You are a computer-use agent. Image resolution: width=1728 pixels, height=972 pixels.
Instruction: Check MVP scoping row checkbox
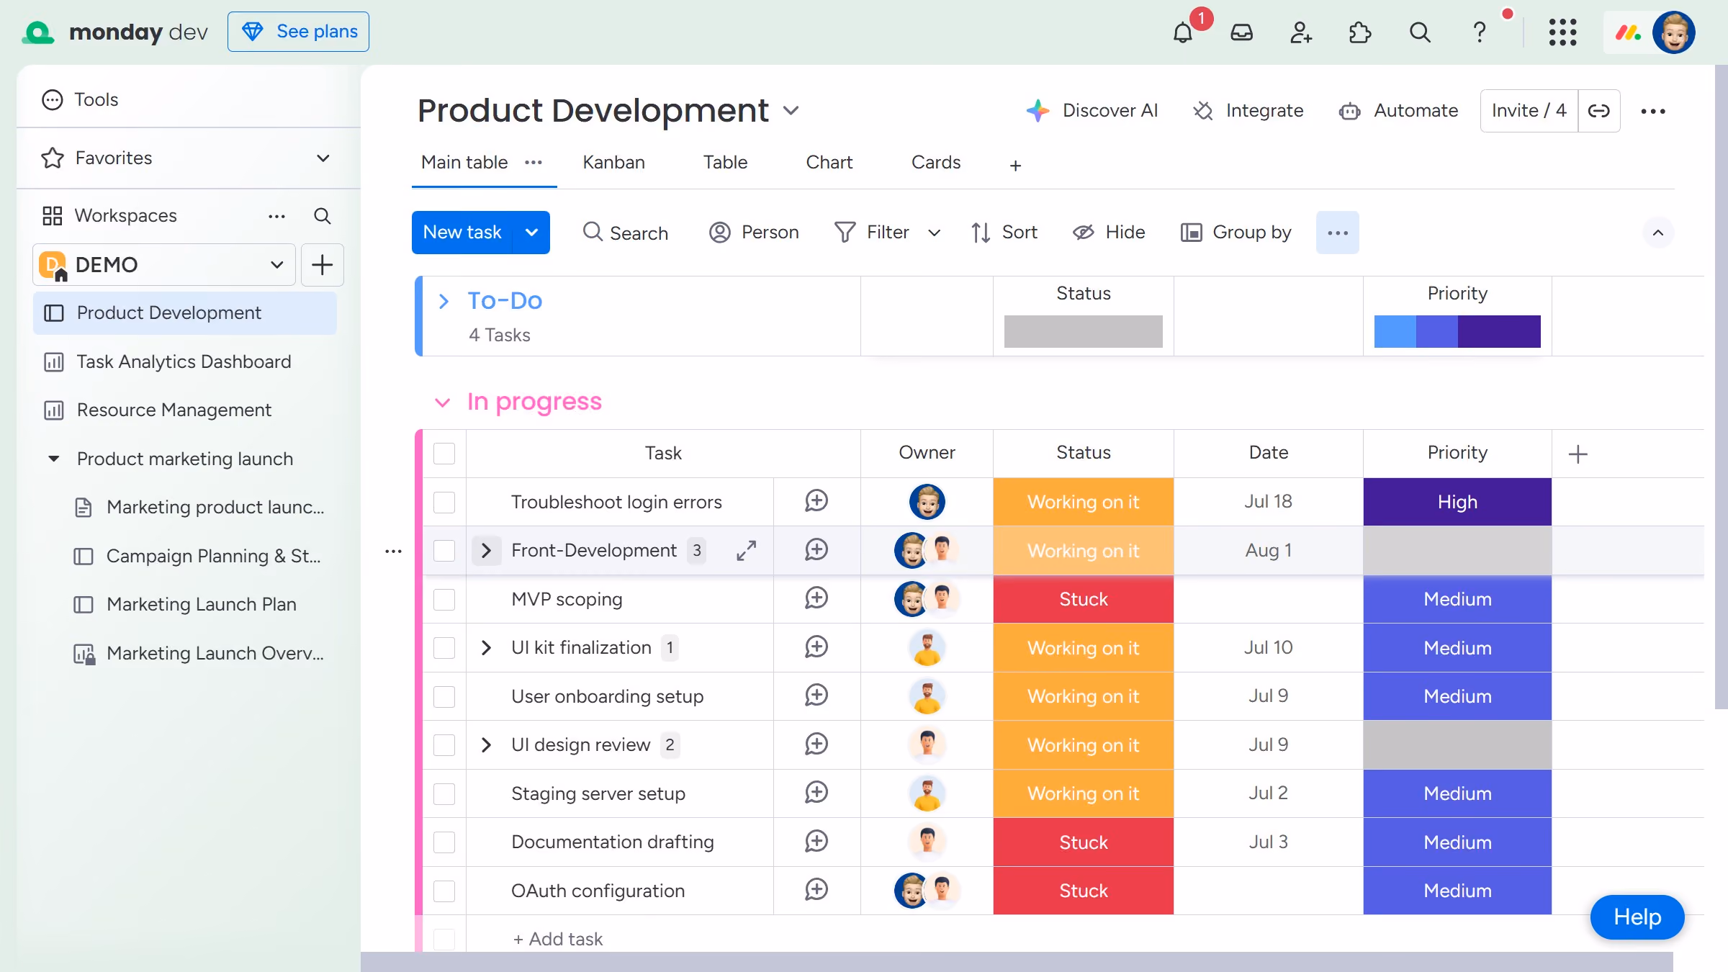click(x=444, y=599)
